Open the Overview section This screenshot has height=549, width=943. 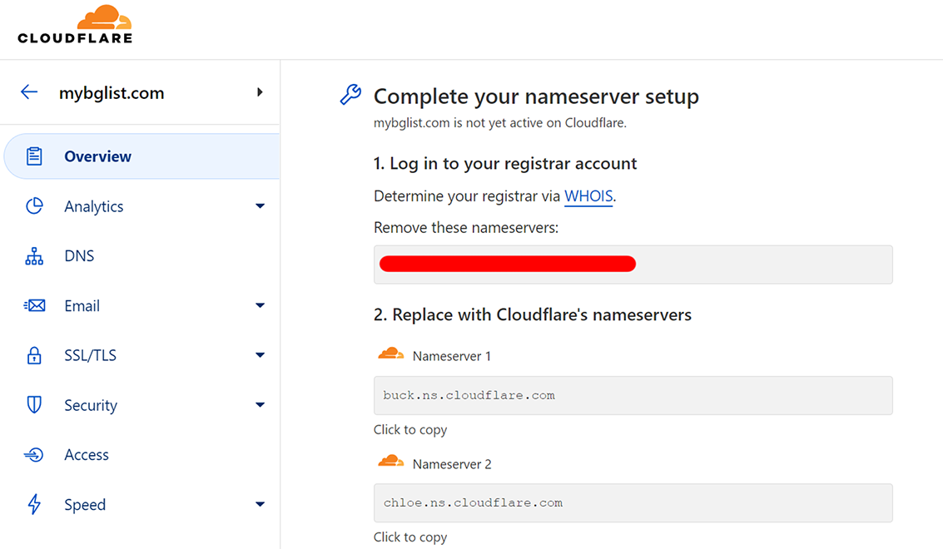[x=142, y=156]
